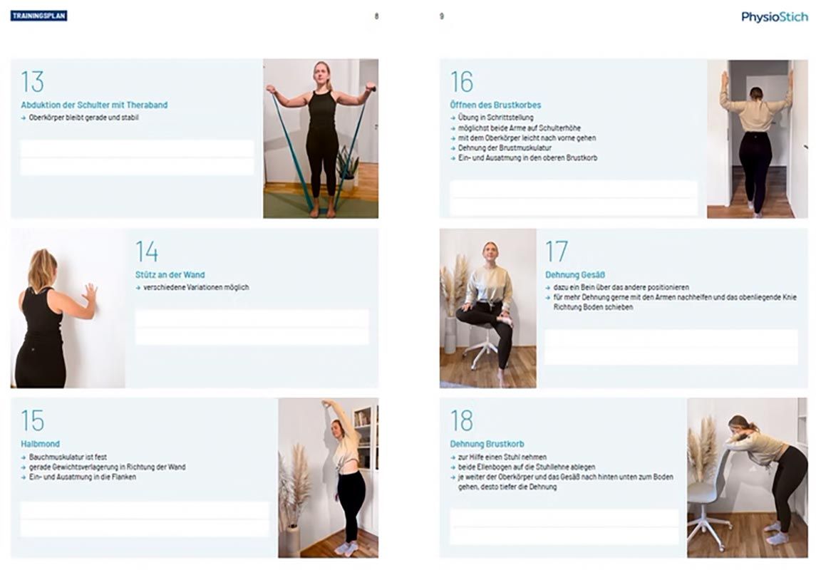Select the wall push-up exercise photo
816x570 pixels.
[68, 309]
